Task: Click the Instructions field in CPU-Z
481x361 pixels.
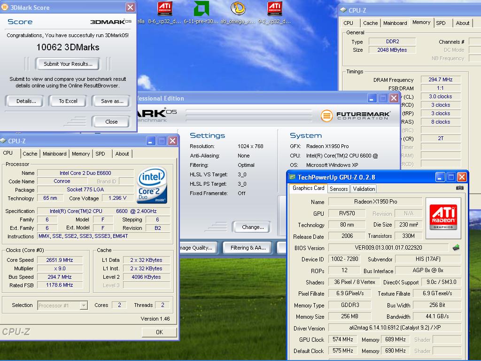Action: [104, 236]
